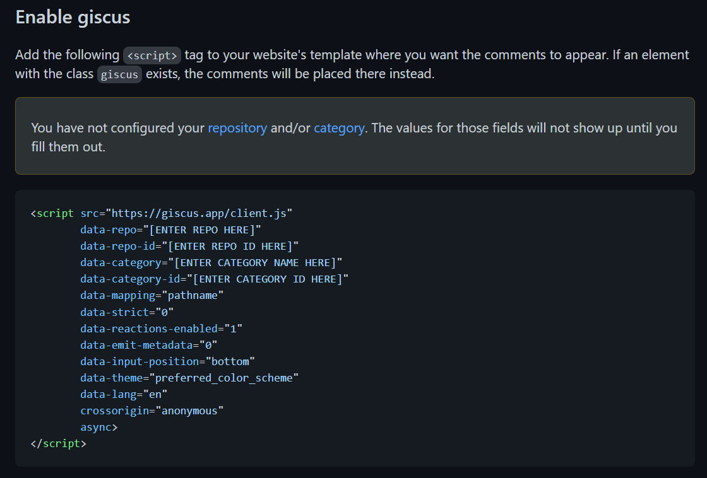707x478 pixels.
Task: Click the data-mapping="pathname" line
Action: click(151, 295)
